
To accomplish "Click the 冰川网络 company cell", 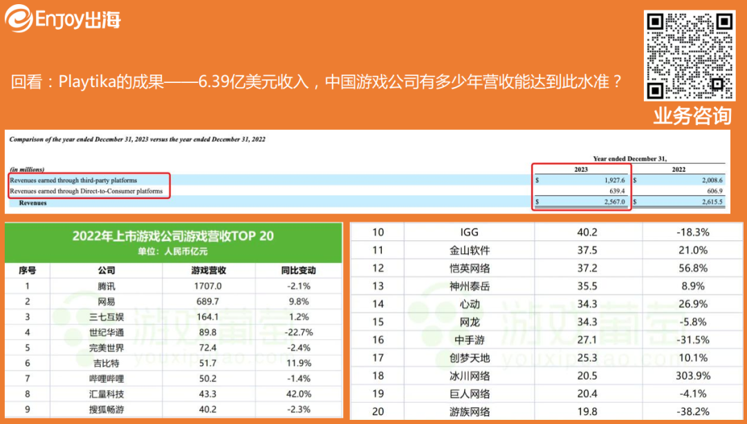I will point(469,376).
